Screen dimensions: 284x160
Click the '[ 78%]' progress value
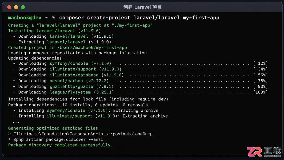tap(261, 81)
